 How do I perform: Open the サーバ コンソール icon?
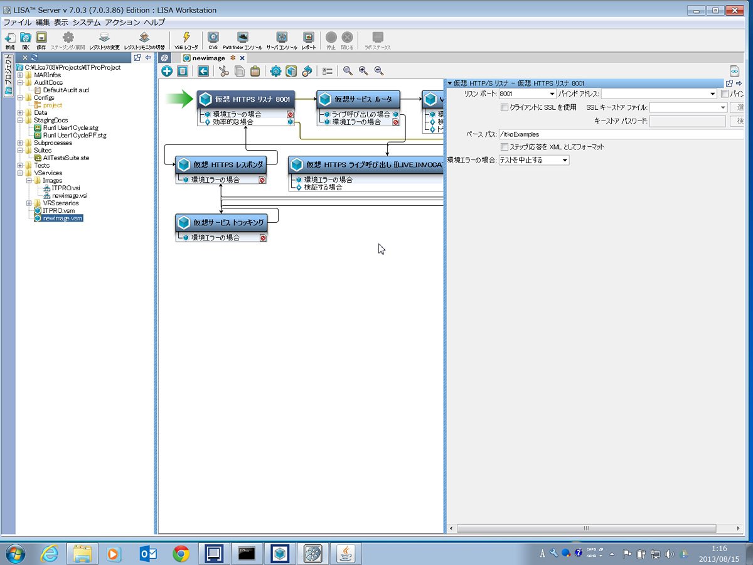tap(282, 38)
